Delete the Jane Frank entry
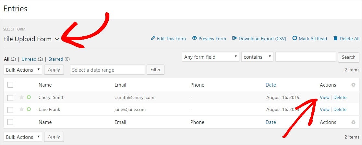Viewport: 362px width, 145px height. 340,109
